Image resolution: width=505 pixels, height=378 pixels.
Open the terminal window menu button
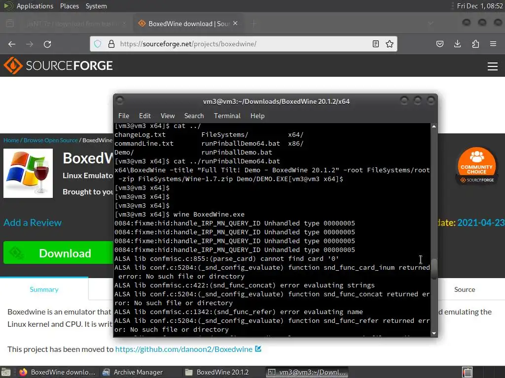[x=120, y=100]
